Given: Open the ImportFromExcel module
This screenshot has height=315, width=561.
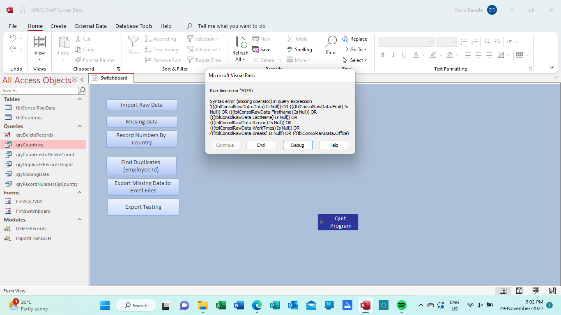Looking at the screenshot, I should (33, 238).
